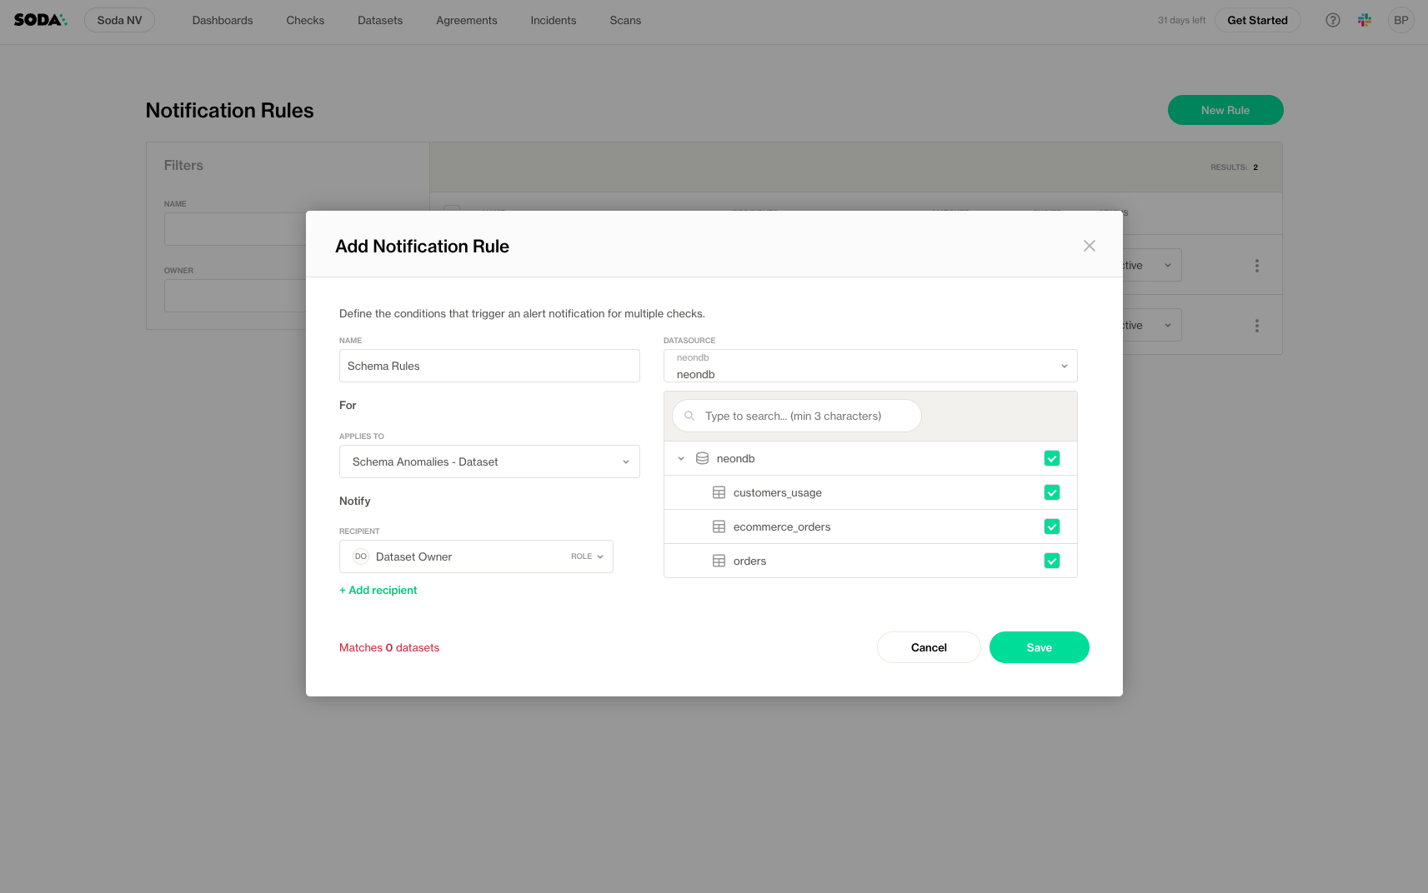Viewport: 1428px width, 893px height.
Task: Open the BP user avatar menu
Action: 1400,20
